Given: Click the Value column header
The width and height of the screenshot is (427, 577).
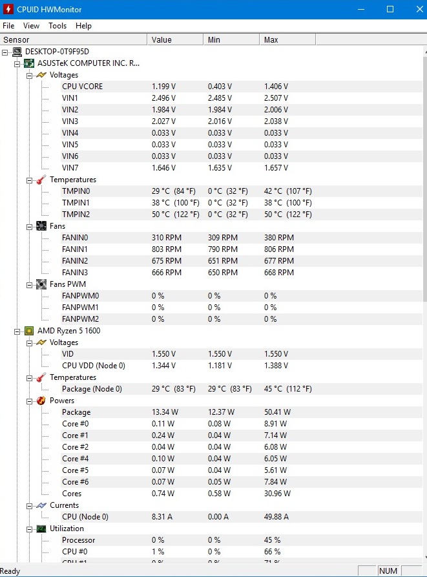Looking at the screenshot, I should pyautogui.click(x=174, y=40).
